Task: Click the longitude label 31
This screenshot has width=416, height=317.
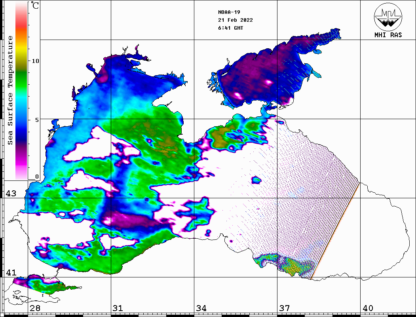Action: 118,308
